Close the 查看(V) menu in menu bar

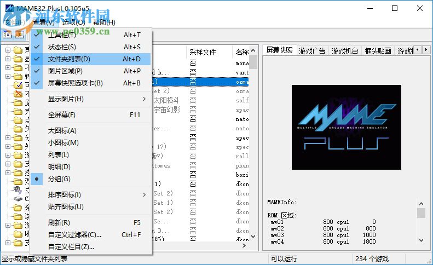coord(44,22)
